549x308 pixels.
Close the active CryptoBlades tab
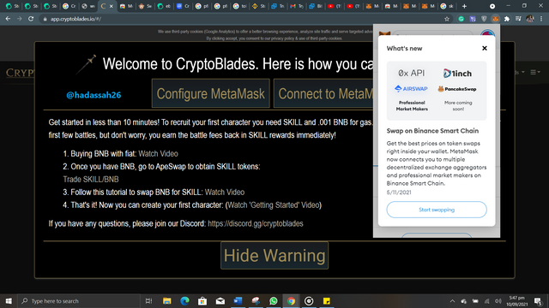coord(112,6)
